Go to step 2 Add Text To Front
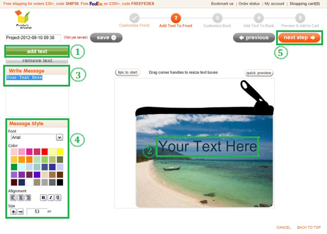Image resolution: width=327 pixels, height=234 pixels. tap(176, 21)
